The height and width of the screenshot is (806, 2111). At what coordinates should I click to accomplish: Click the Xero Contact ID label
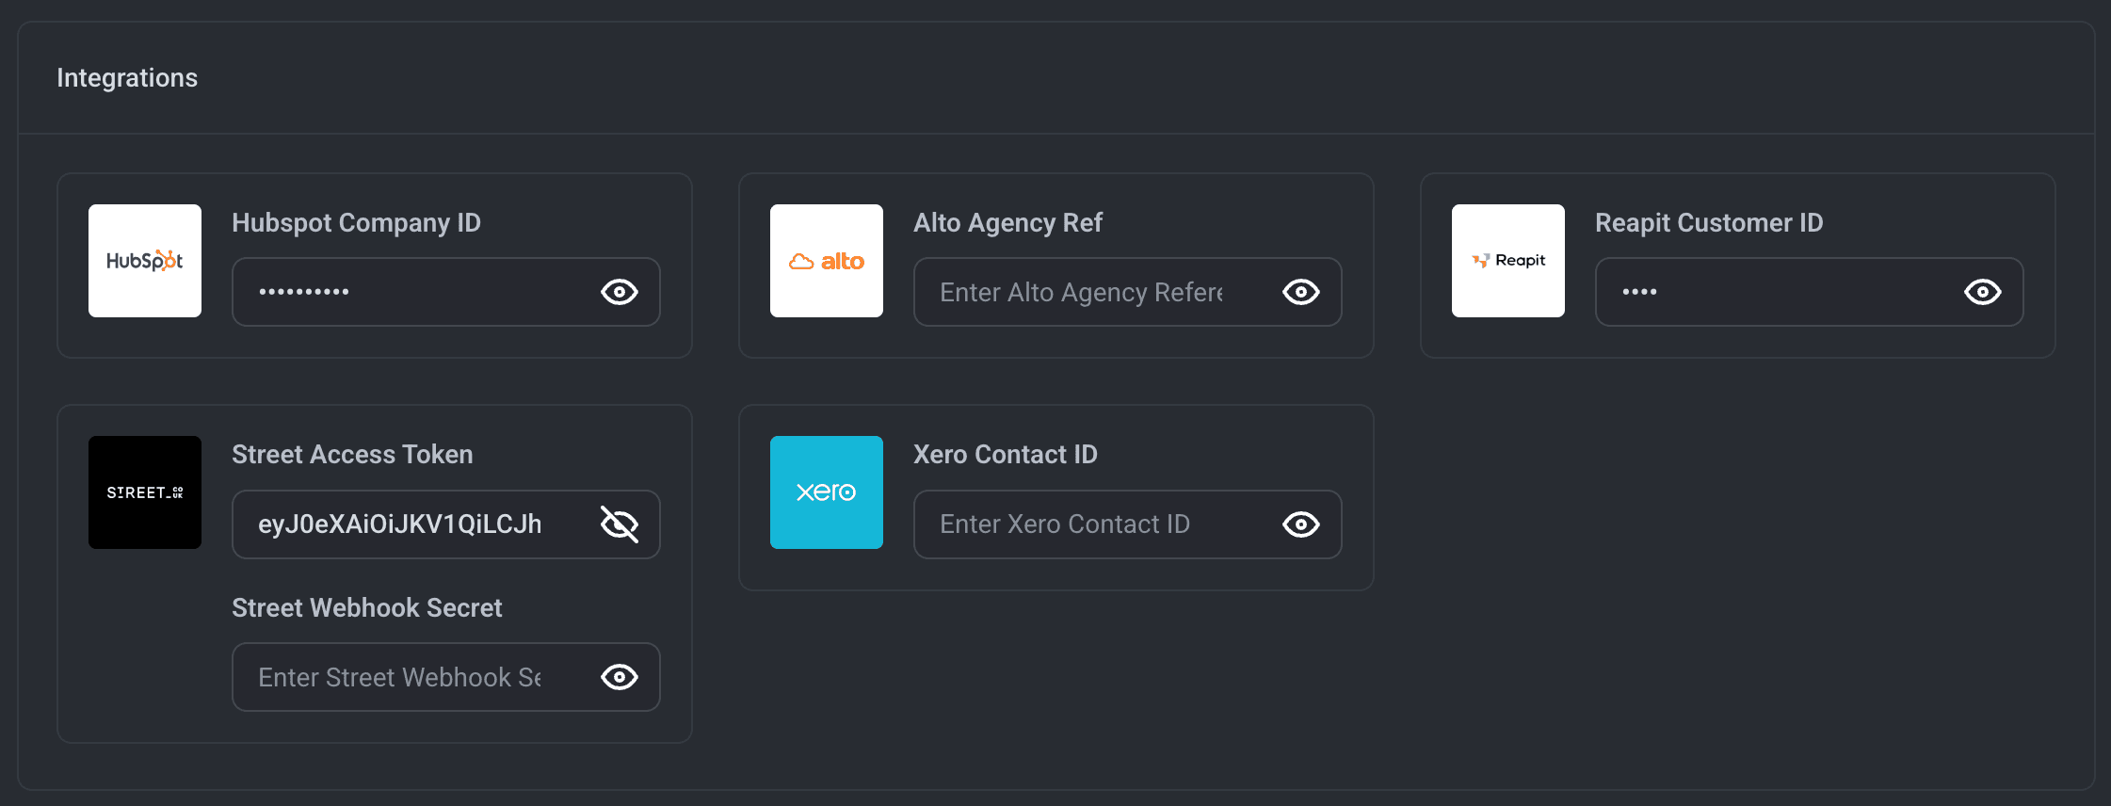tap(1005, 454)
